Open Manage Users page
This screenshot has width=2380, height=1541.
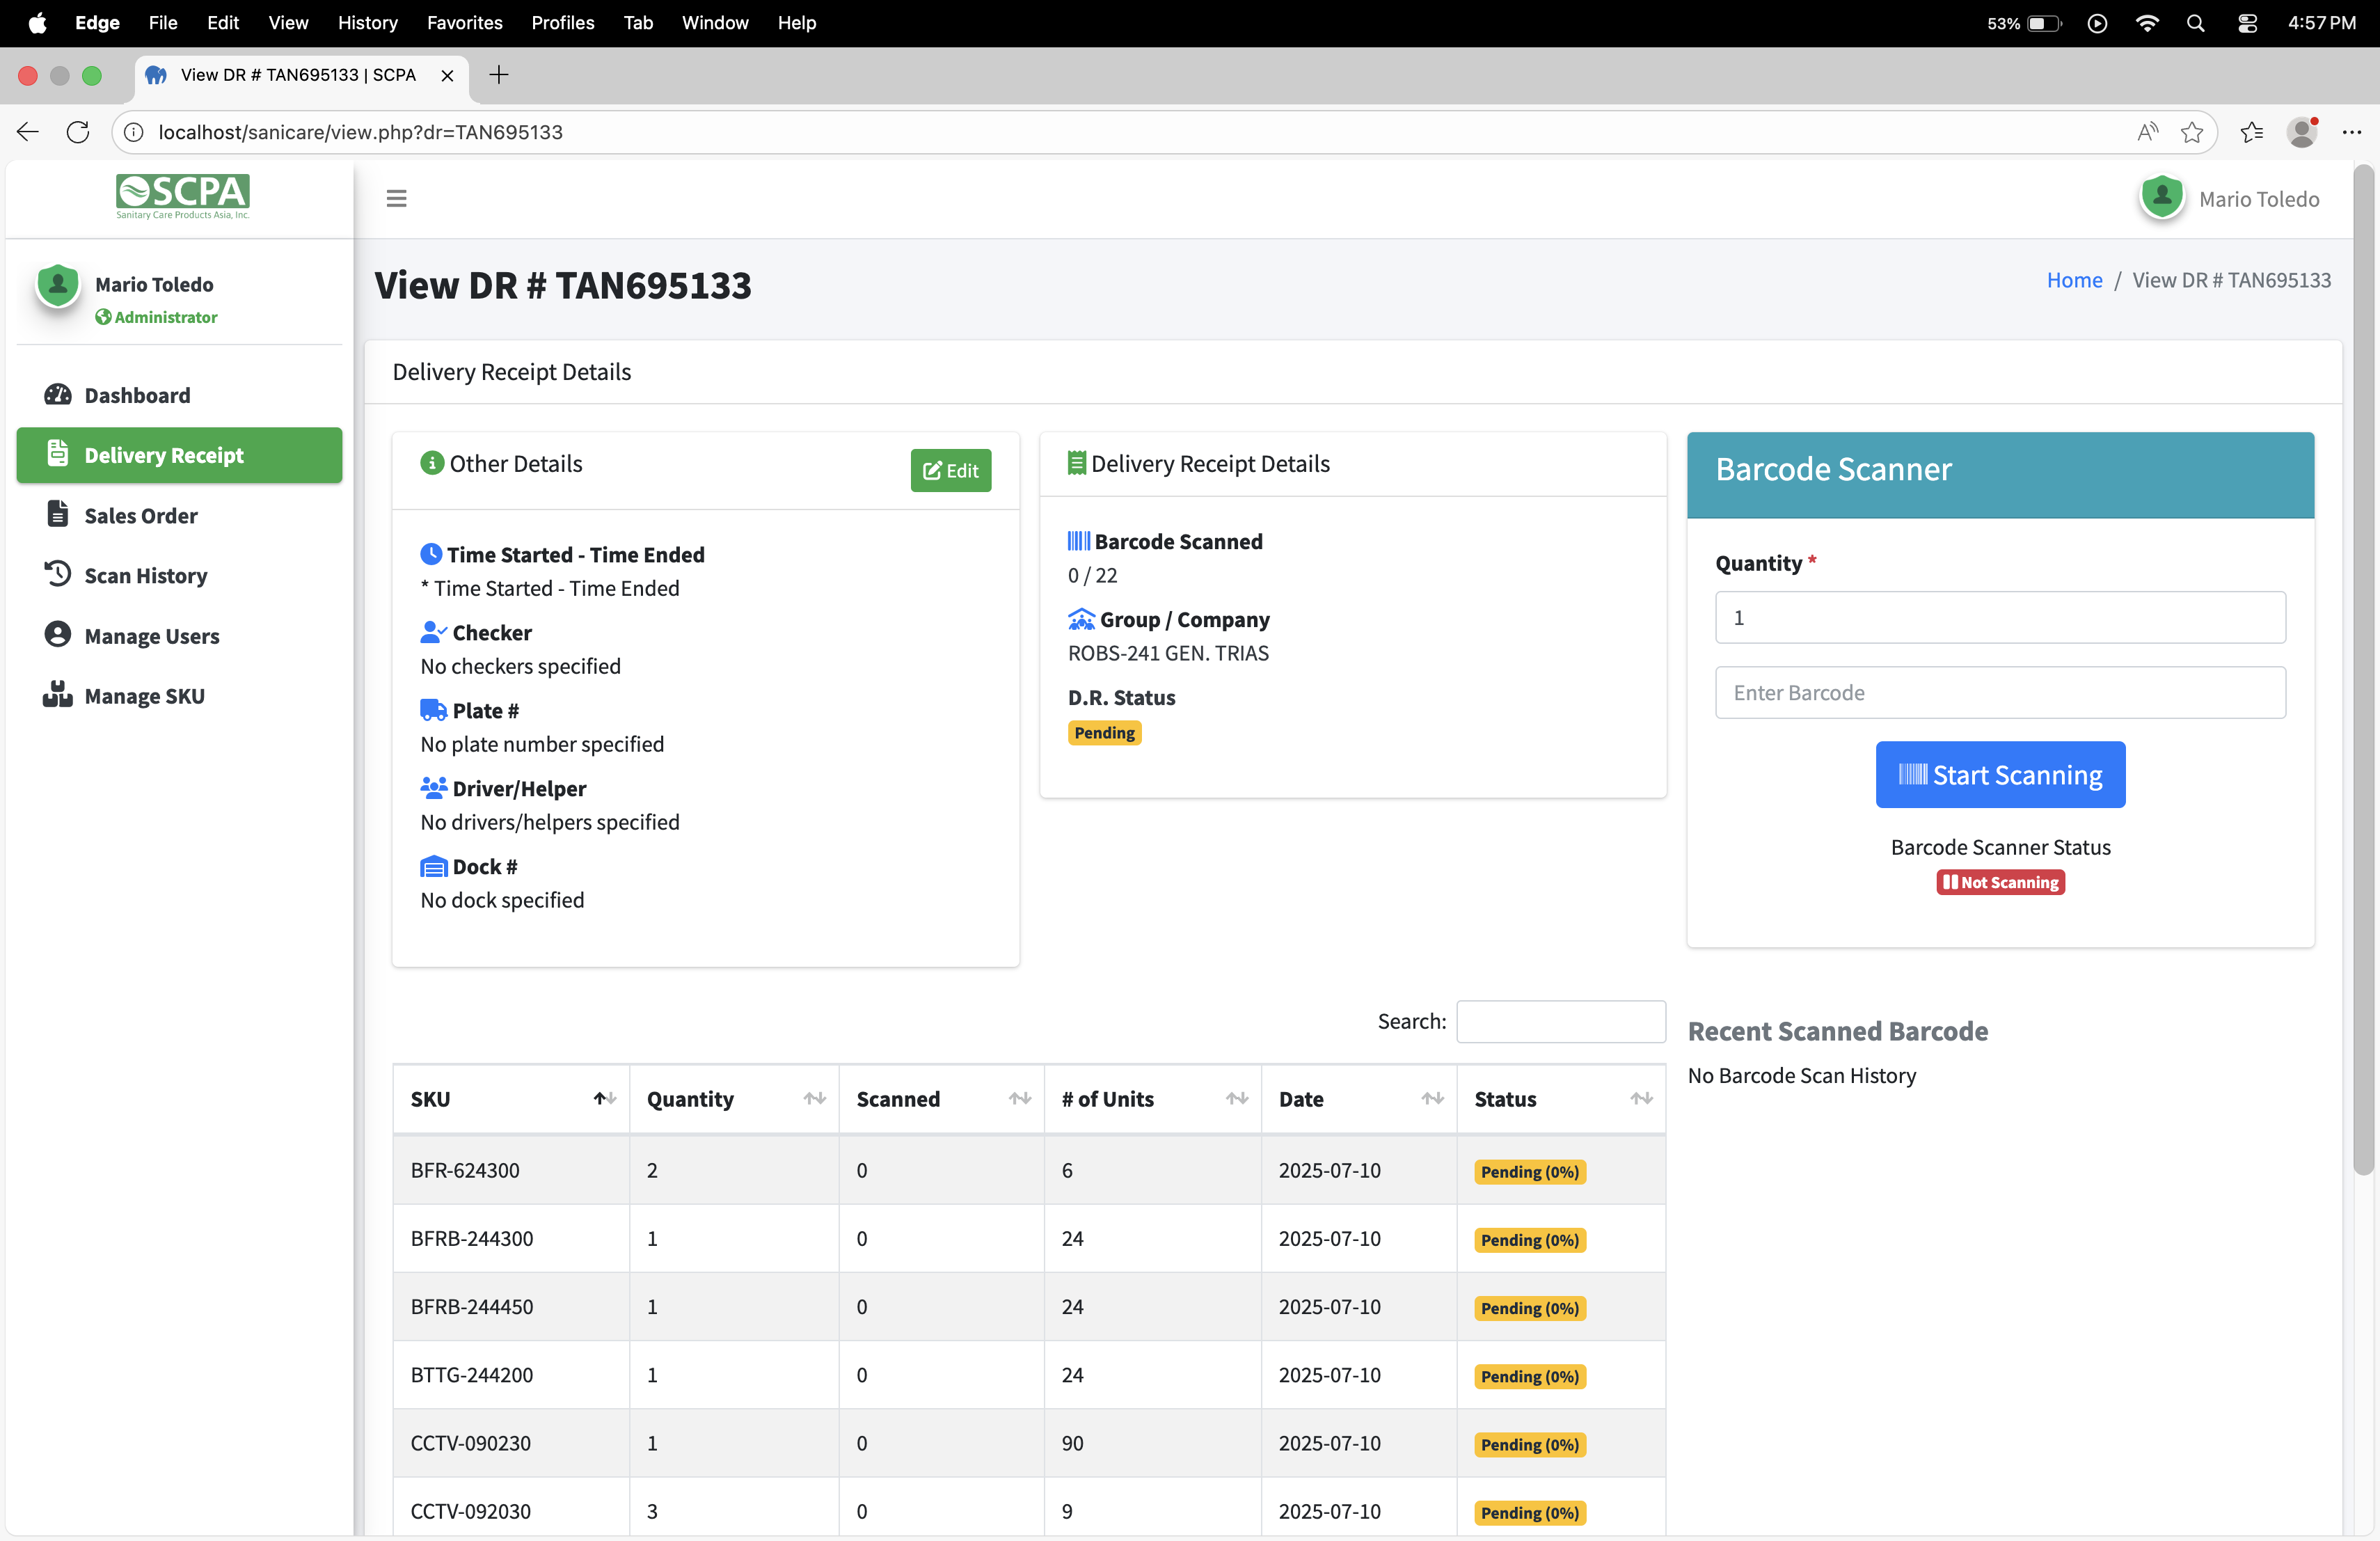click(x=151, y=635)
